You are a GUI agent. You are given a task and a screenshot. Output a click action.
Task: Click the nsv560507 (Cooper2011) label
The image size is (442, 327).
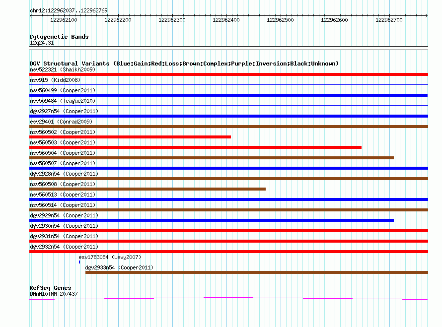click(x=63, y=163)
